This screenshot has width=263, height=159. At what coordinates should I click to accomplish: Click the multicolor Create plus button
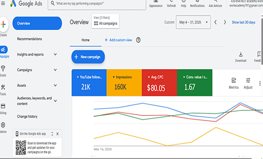pyautogui.click(x=3, y=24)
